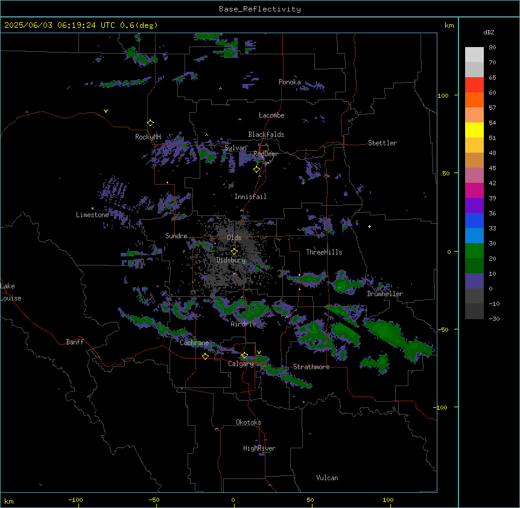This screenshot has width=520, height=508.
Task: Click the yellow marker near RockyMH
Action: tap(150, 122)
